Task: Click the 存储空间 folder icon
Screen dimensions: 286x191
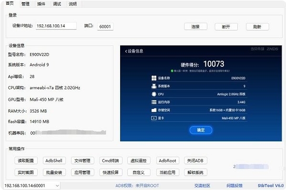Action: (x=153, y=109)
